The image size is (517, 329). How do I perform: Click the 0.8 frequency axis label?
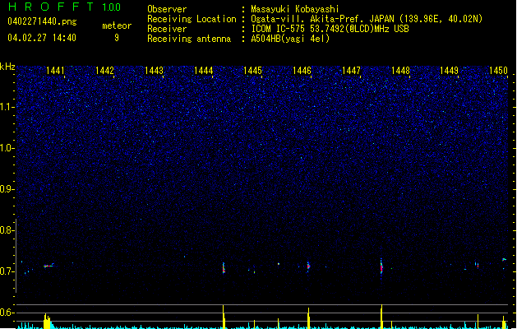tap(7, 230)
